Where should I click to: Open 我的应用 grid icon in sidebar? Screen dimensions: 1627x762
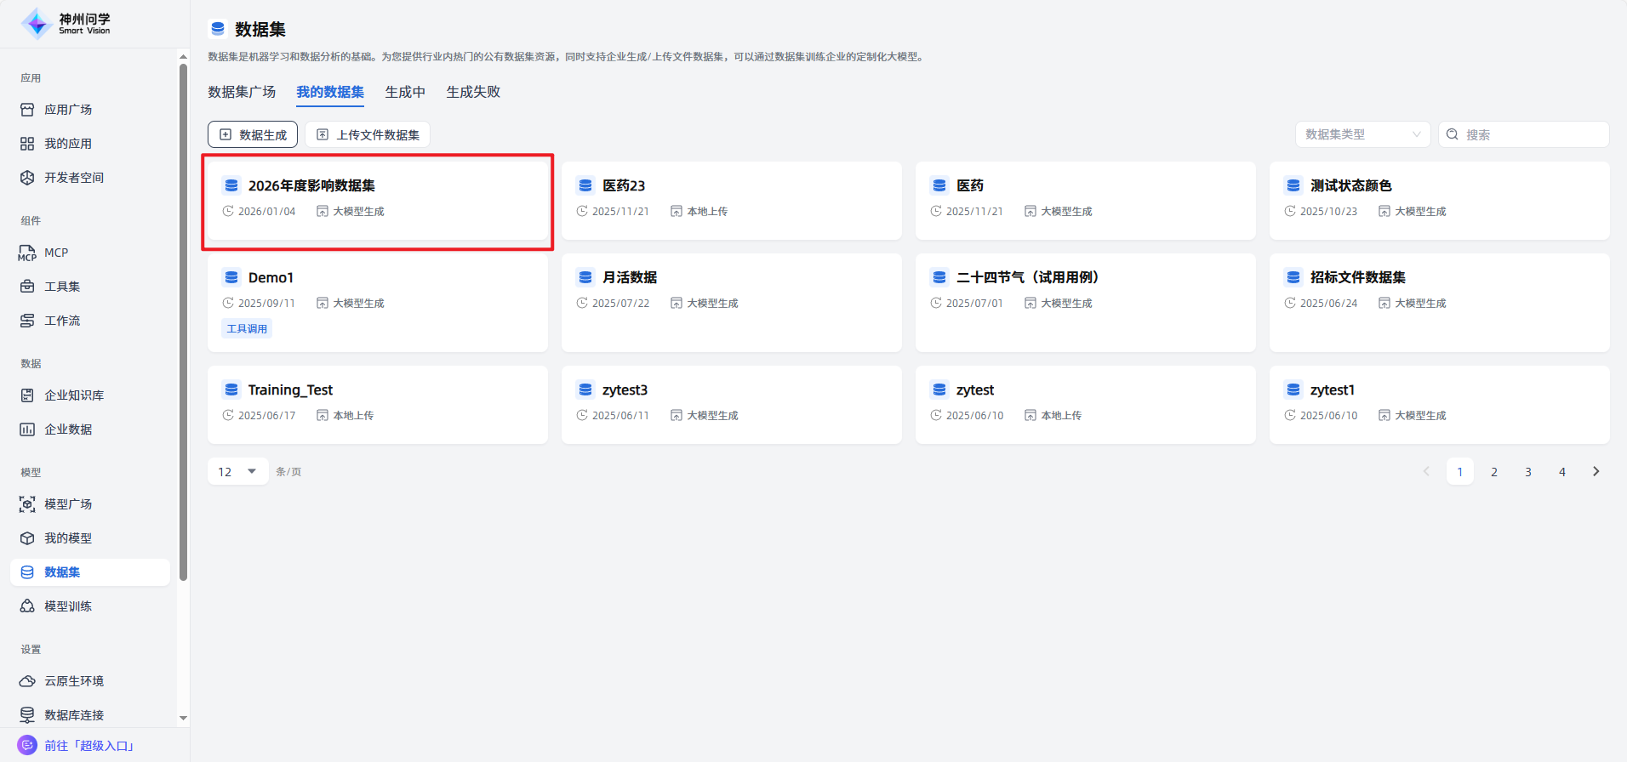[x=27, y=144]
